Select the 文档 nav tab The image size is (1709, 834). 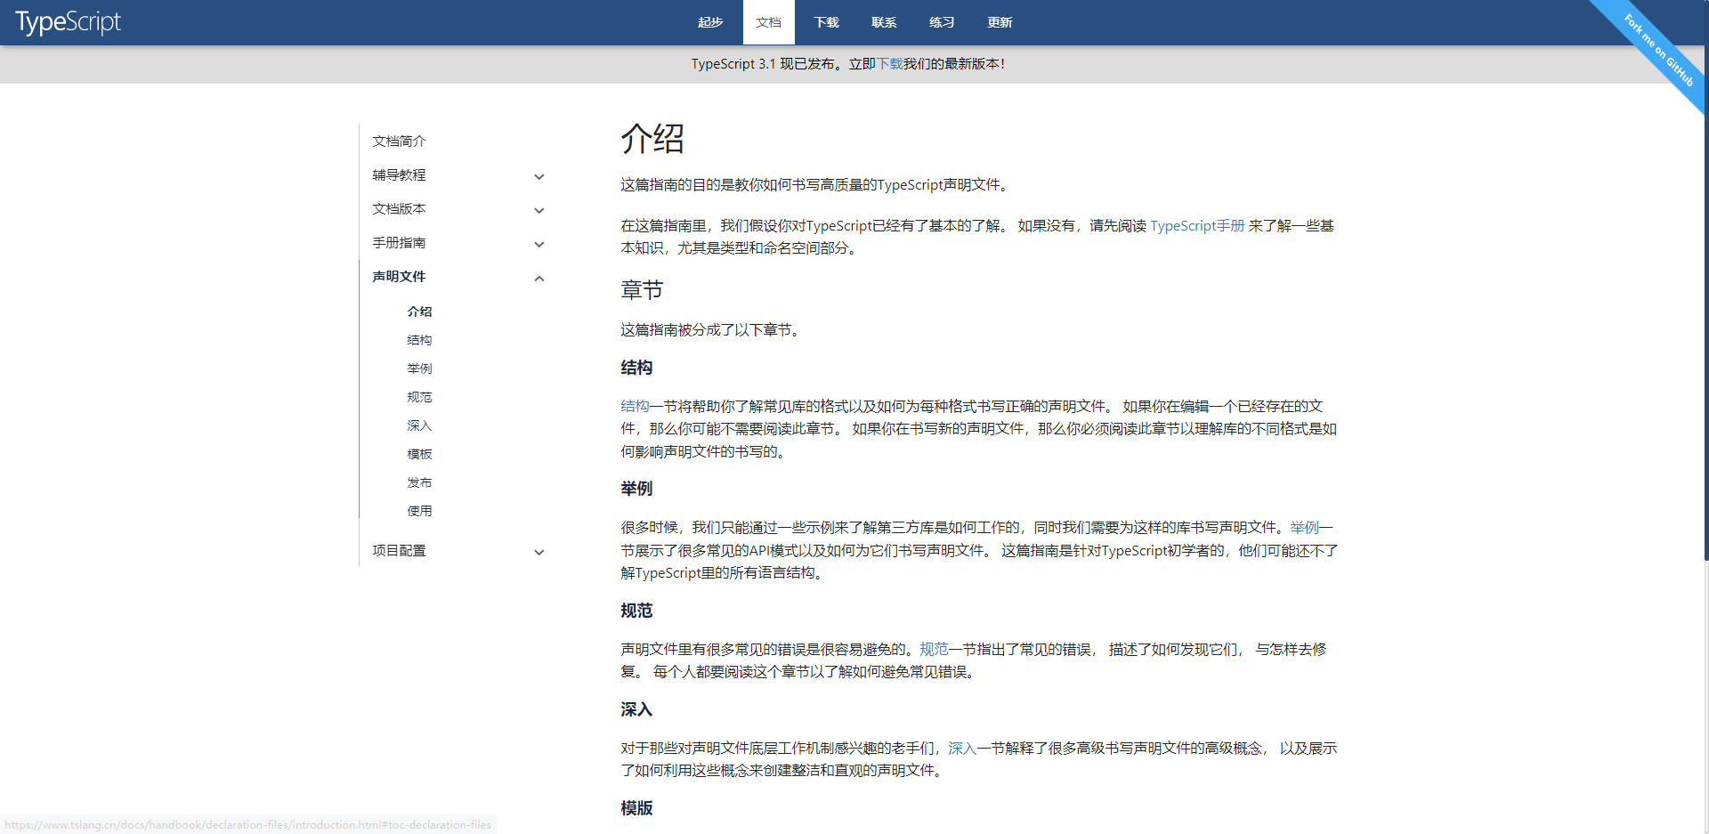(768, 22)
